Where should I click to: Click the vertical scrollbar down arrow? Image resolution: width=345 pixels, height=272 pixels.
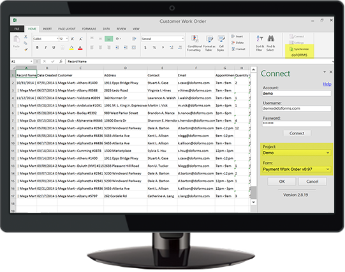coord(253,202)
